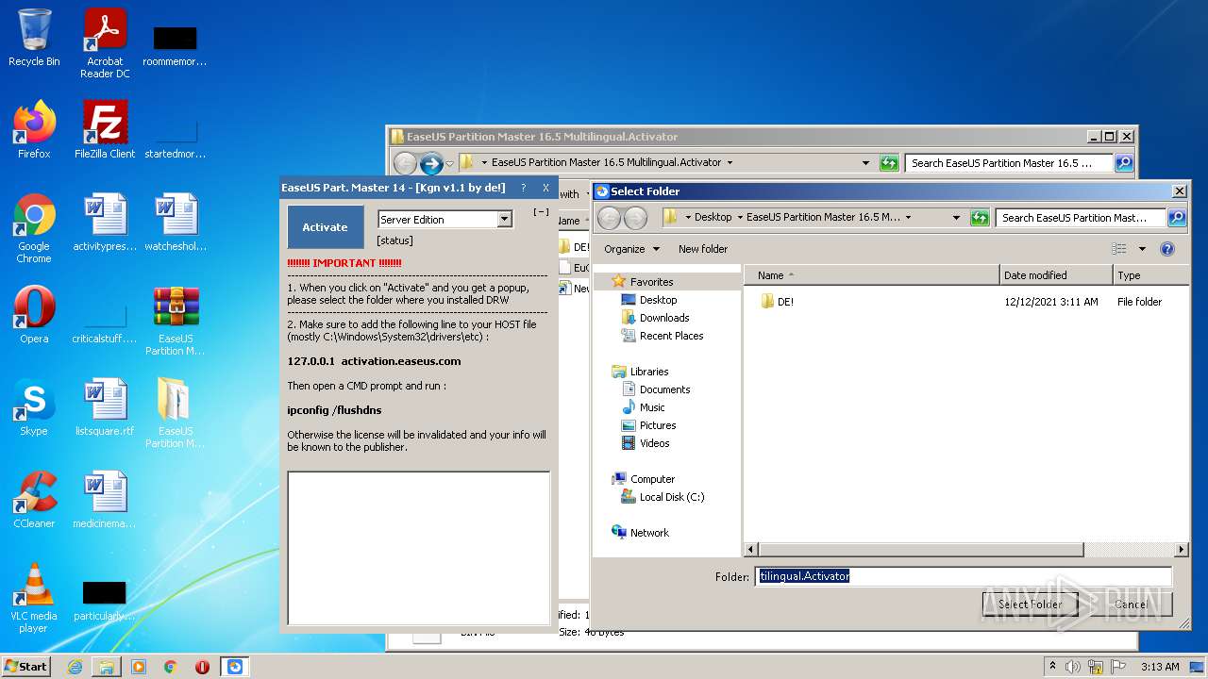Viewport: 1208px width, 679px height.
Task: Click the refresh icon in EaseUS Explorer window
Action: click(x=889, y=163)
